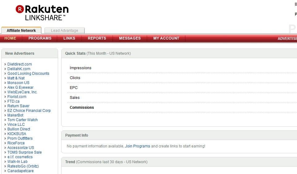
Task: Open the KICKSUSA advertiser link
Action: pos(17,134)
